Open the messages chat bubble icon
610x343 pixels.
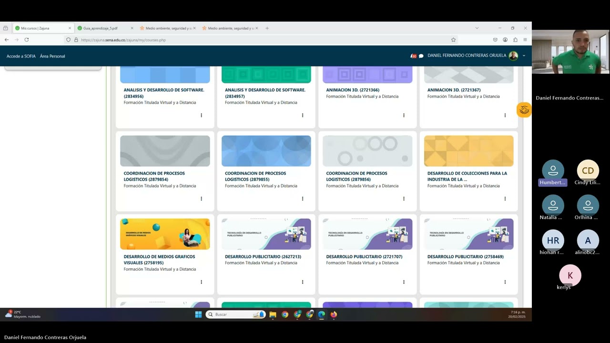point(421,56)
